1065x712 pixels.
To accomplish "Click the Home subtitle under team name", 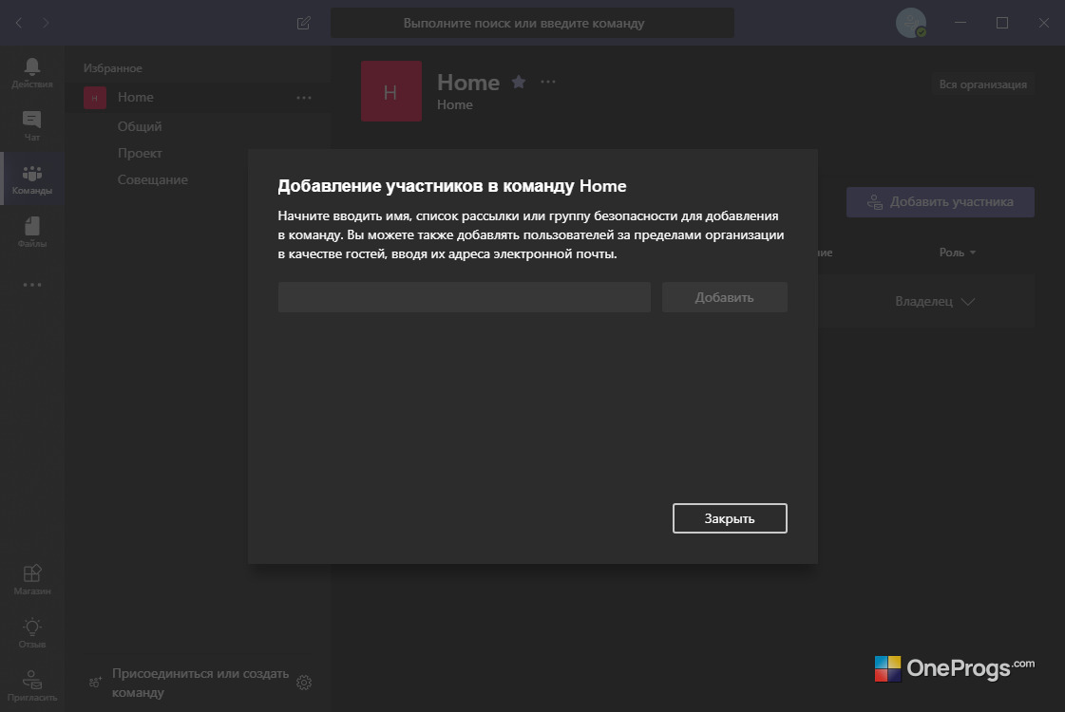I will 454,105.
